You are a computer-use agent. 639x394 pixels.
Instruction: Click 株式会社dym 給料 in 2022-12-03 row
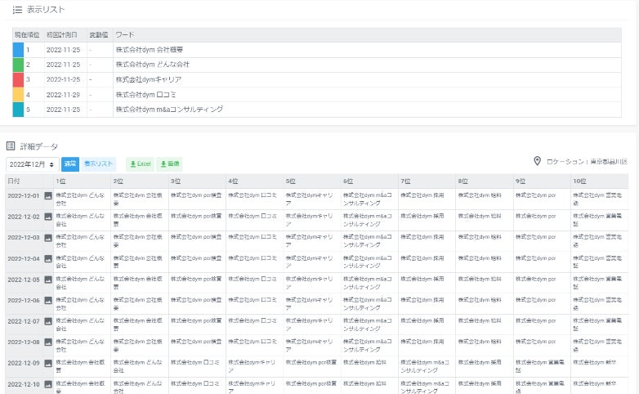pyautogui.click(x=480, y=237)
